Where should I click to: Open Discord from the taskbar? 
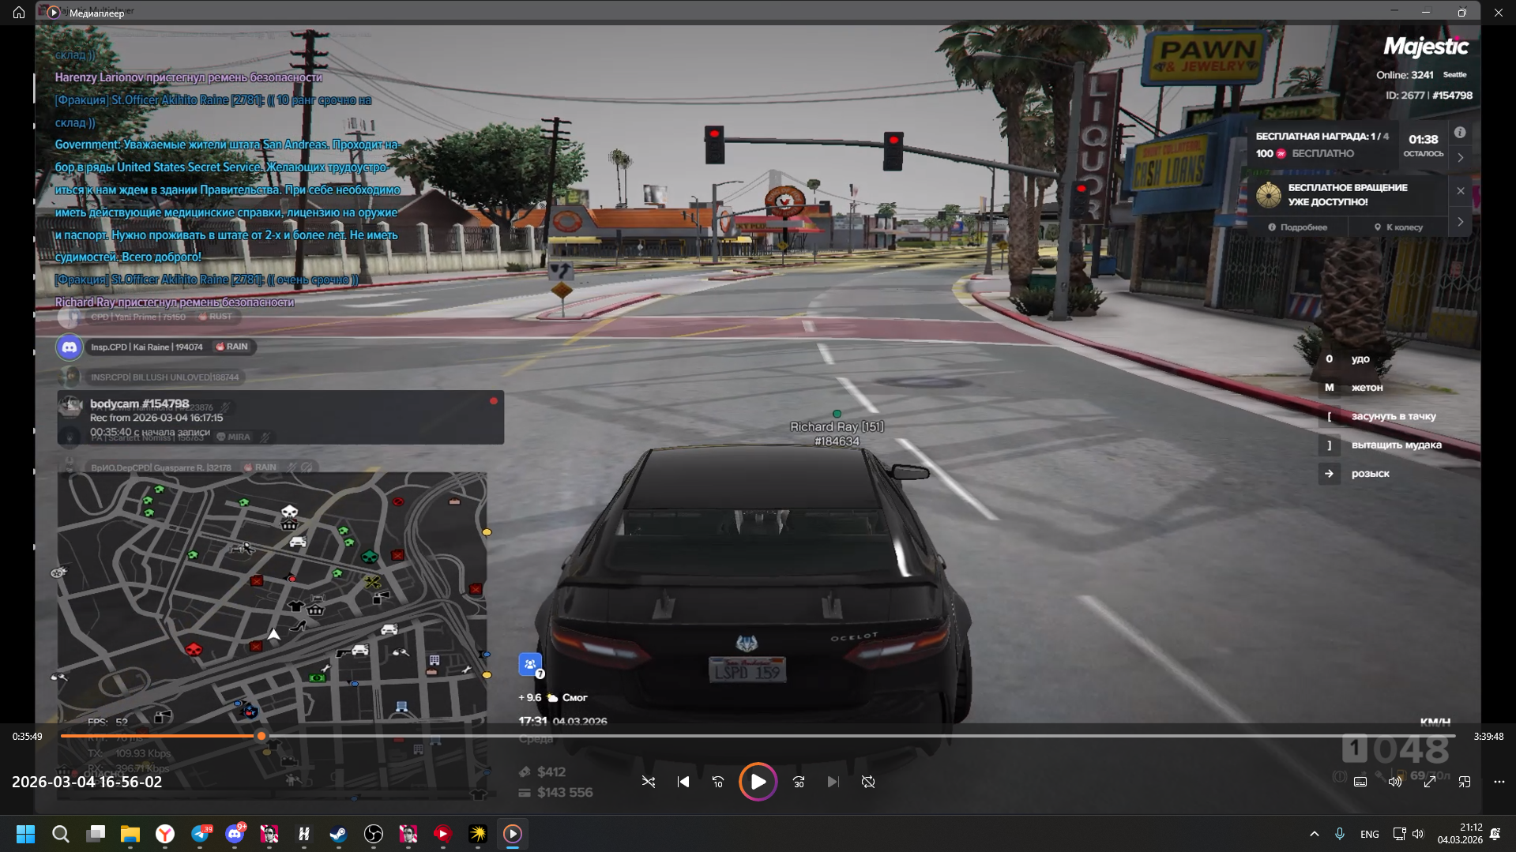tap(235, 834)
